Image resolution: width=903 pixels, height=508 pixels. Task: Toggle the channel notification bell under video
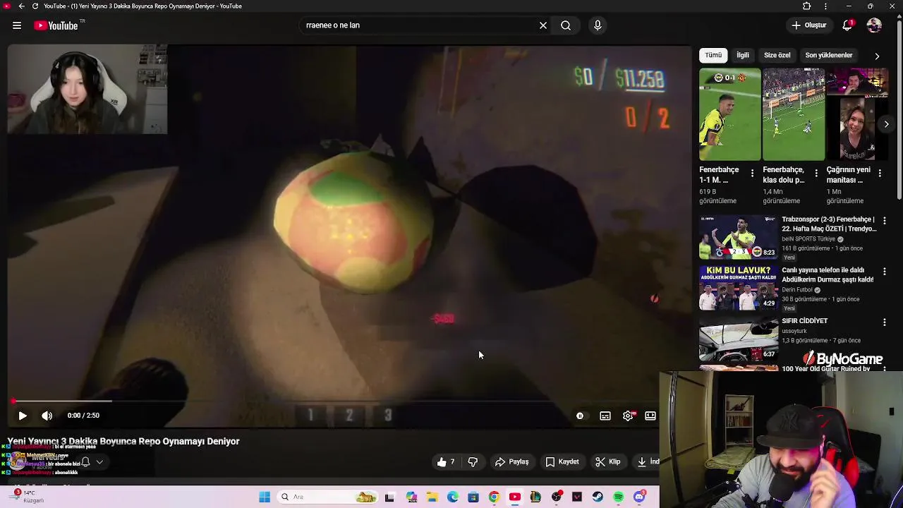click(x=85, y=462)
